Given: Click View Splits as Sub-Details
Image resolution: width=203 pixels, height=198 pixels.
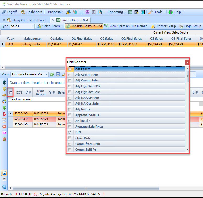Looking at the screenshot, I should click(x=126, y=26).
